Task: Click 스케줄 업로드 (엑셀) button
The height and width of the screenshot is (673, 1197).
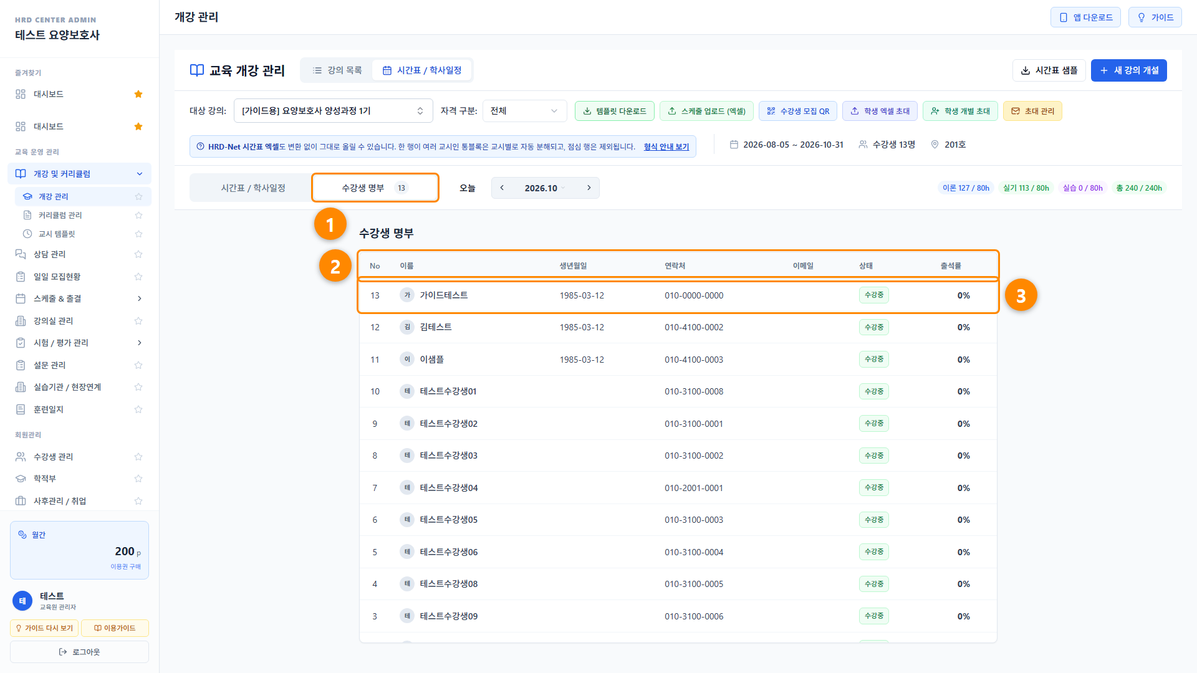Action: pos(706,111)
